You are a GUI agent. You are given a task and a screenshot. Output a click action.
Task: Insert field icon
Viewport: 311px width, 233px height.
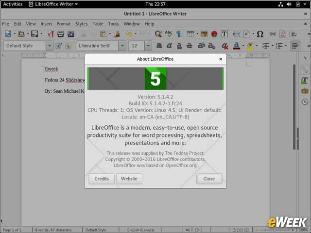click(246, 34)
